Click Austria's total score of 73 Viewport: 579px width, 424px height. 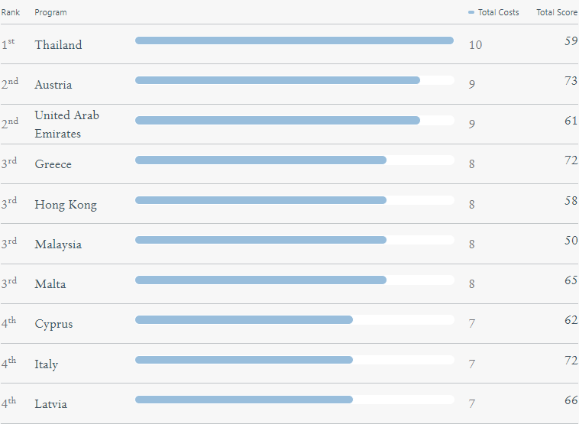571,80
